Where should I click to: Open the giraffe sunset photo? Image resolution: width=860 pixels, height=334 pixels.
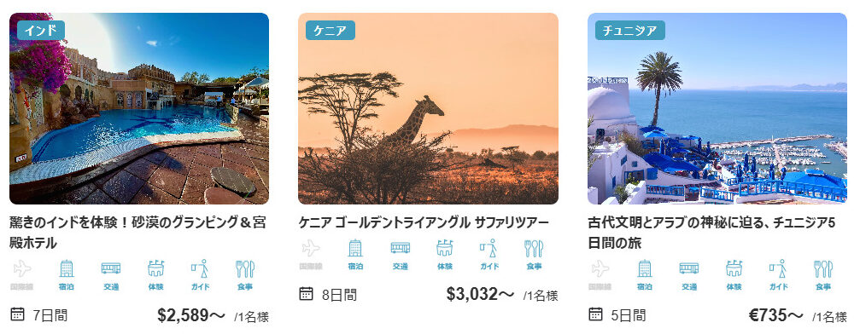pyautogui.click(x=429, y=108)
